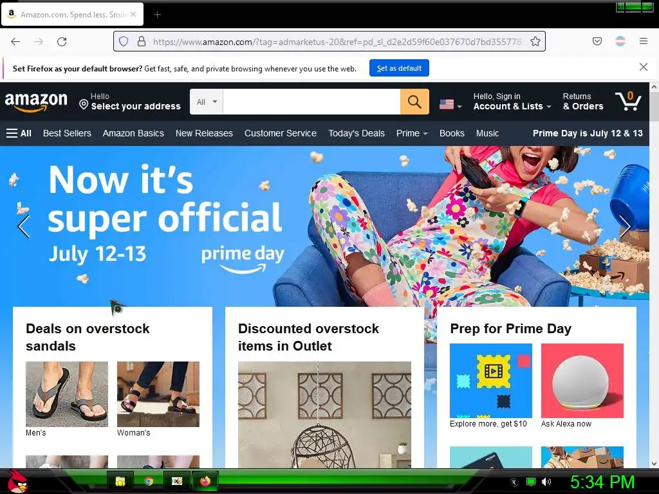
Task: Go to Best Sellers
Action: [x=67, y=134]
